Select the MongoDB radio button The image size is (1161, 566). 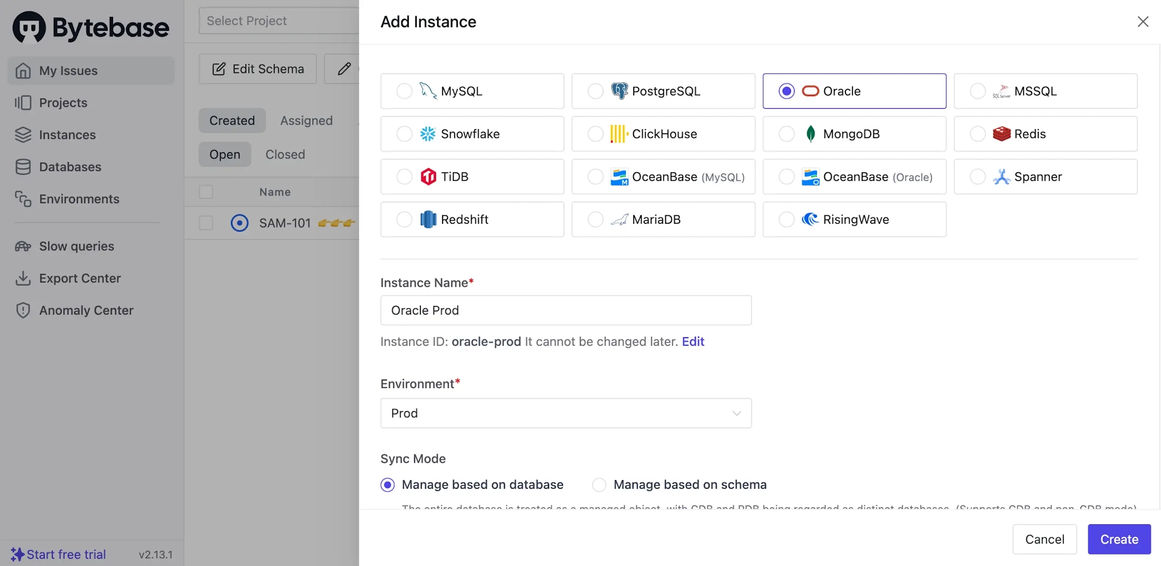click(x=787, y=134)
